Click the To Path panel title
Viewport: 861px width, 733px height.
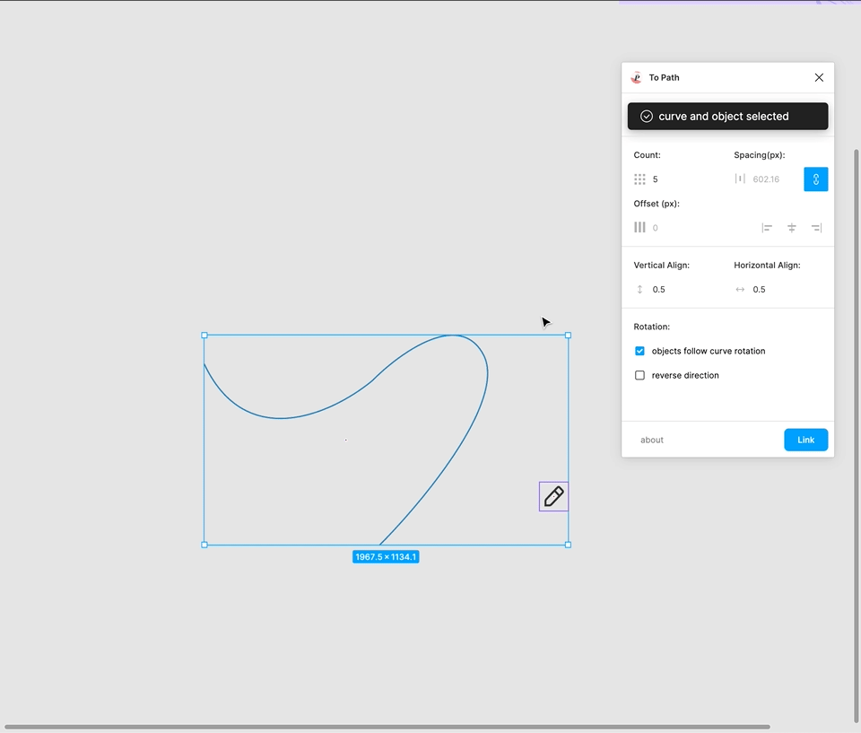(664, 77)
